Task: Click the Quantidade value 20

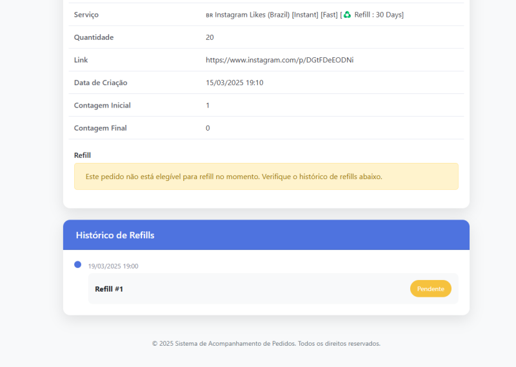Action: pos(210,37)
